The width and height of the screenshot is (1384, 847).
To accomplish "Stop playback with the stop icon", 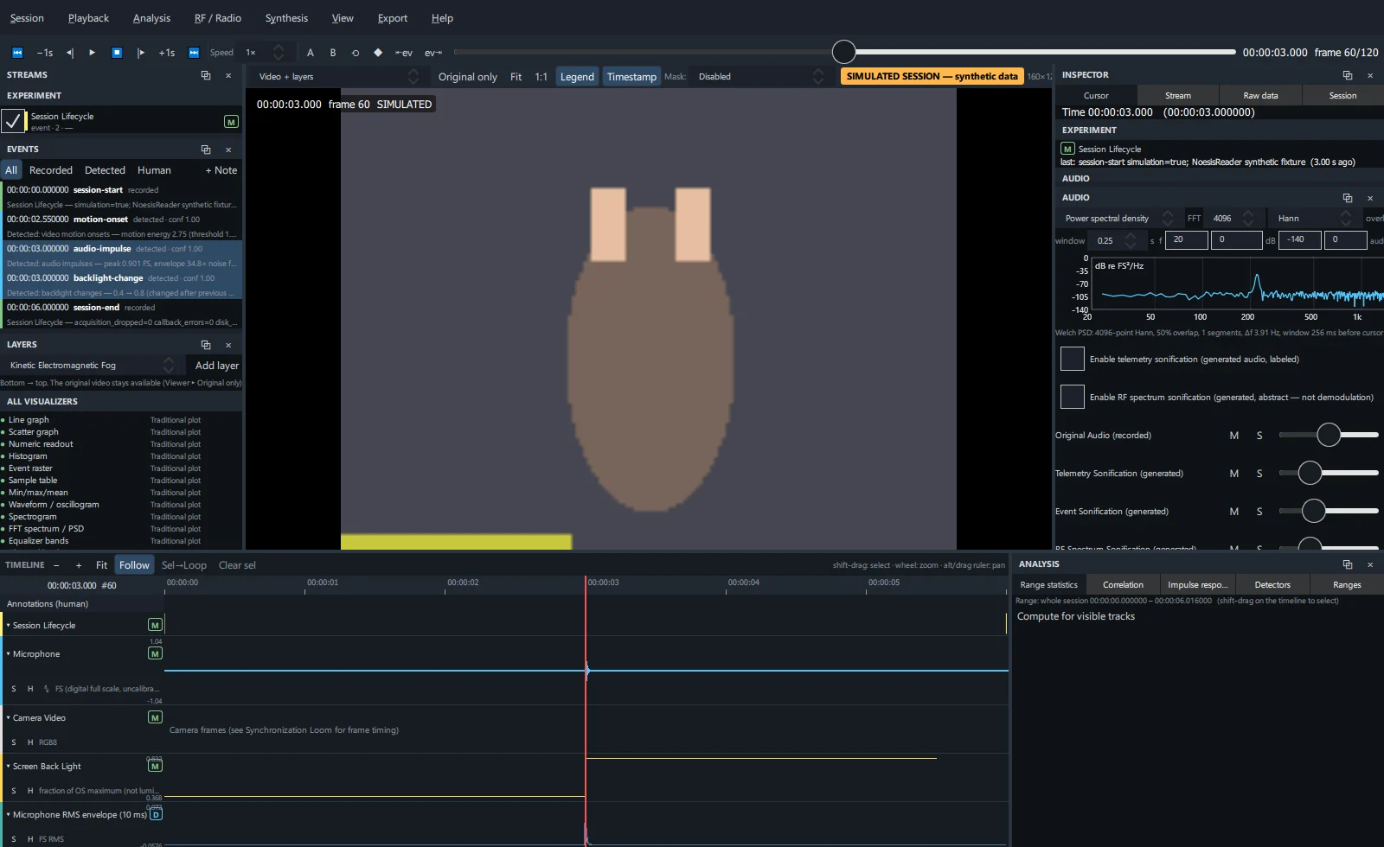I will coord(117,53).
